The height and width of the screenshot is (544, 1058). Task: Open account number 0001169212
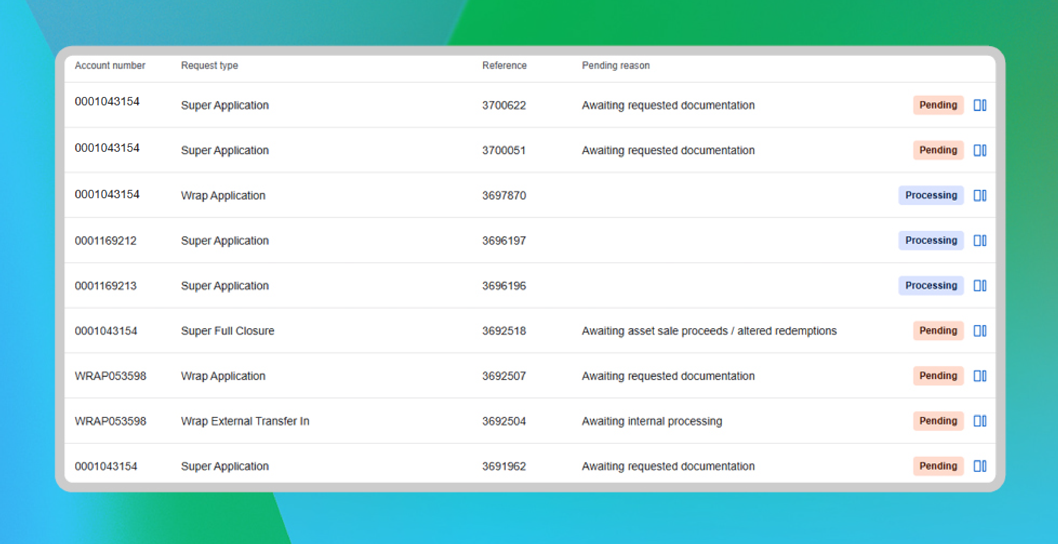pos(106,240)
